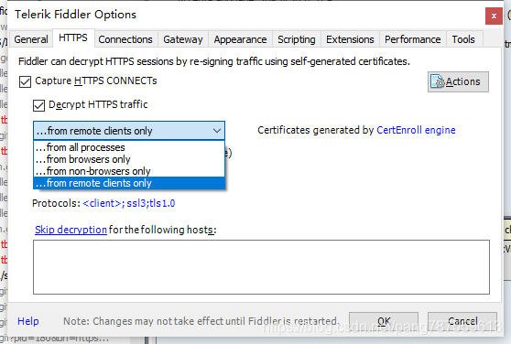
Task: Select "from remote clients only" list entry
Action: click(129, 183)
